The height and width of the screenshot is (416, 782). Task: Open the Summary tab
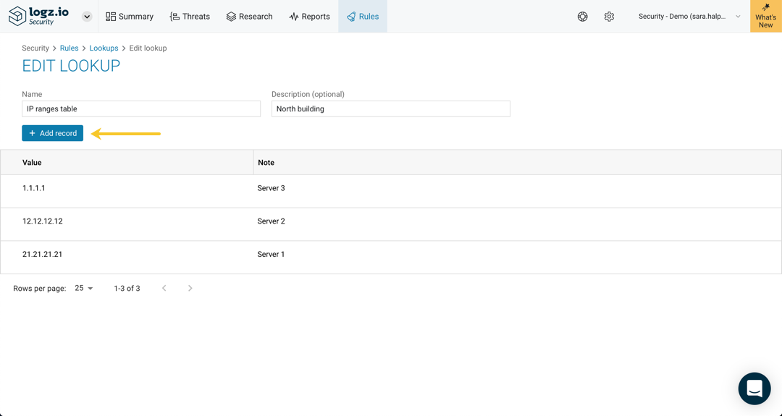[x=130, y=17]
